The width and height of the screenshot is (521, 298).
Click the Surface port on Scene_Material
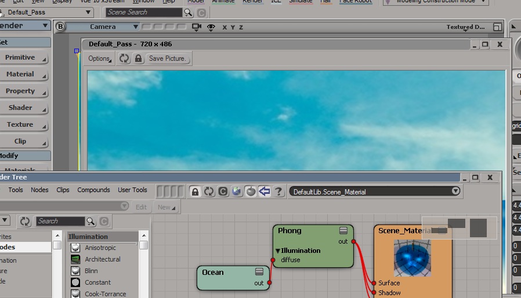point(374,283)
